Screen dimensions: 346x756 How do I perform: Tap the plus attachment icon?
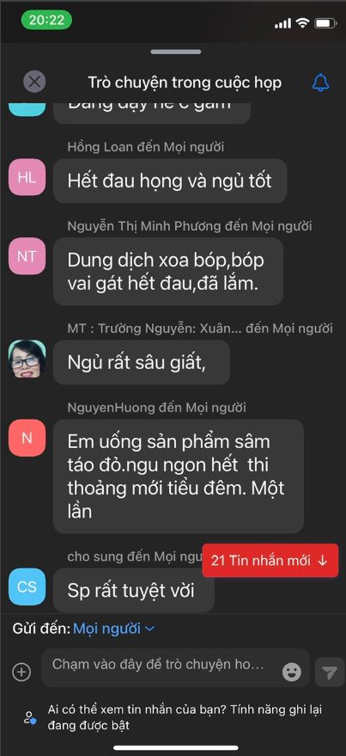[21, 672]
